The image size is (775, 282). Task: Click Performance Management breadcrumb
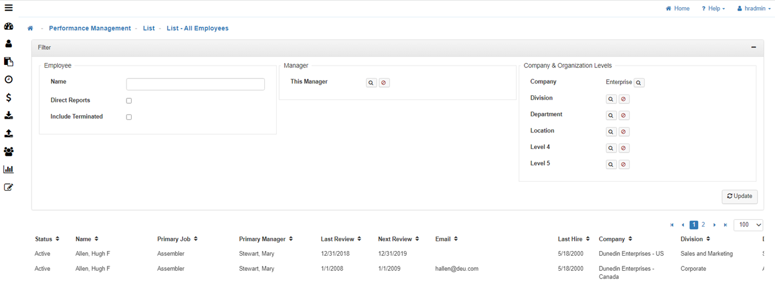point(89,28)
